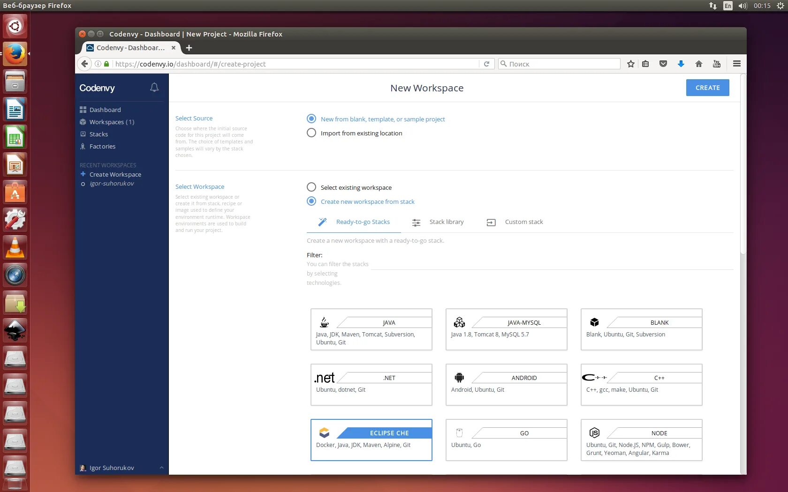Click the Firefox back arrow button
The width and height of the screenshot is (788, 492).
pyautogui.click(x=84, y=64)
